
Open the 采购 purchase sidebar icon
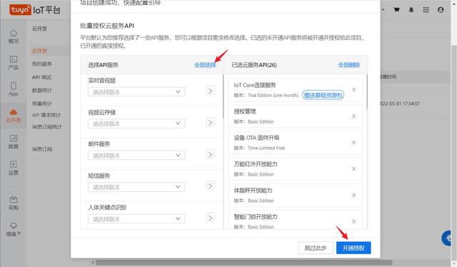coord(14,203)
